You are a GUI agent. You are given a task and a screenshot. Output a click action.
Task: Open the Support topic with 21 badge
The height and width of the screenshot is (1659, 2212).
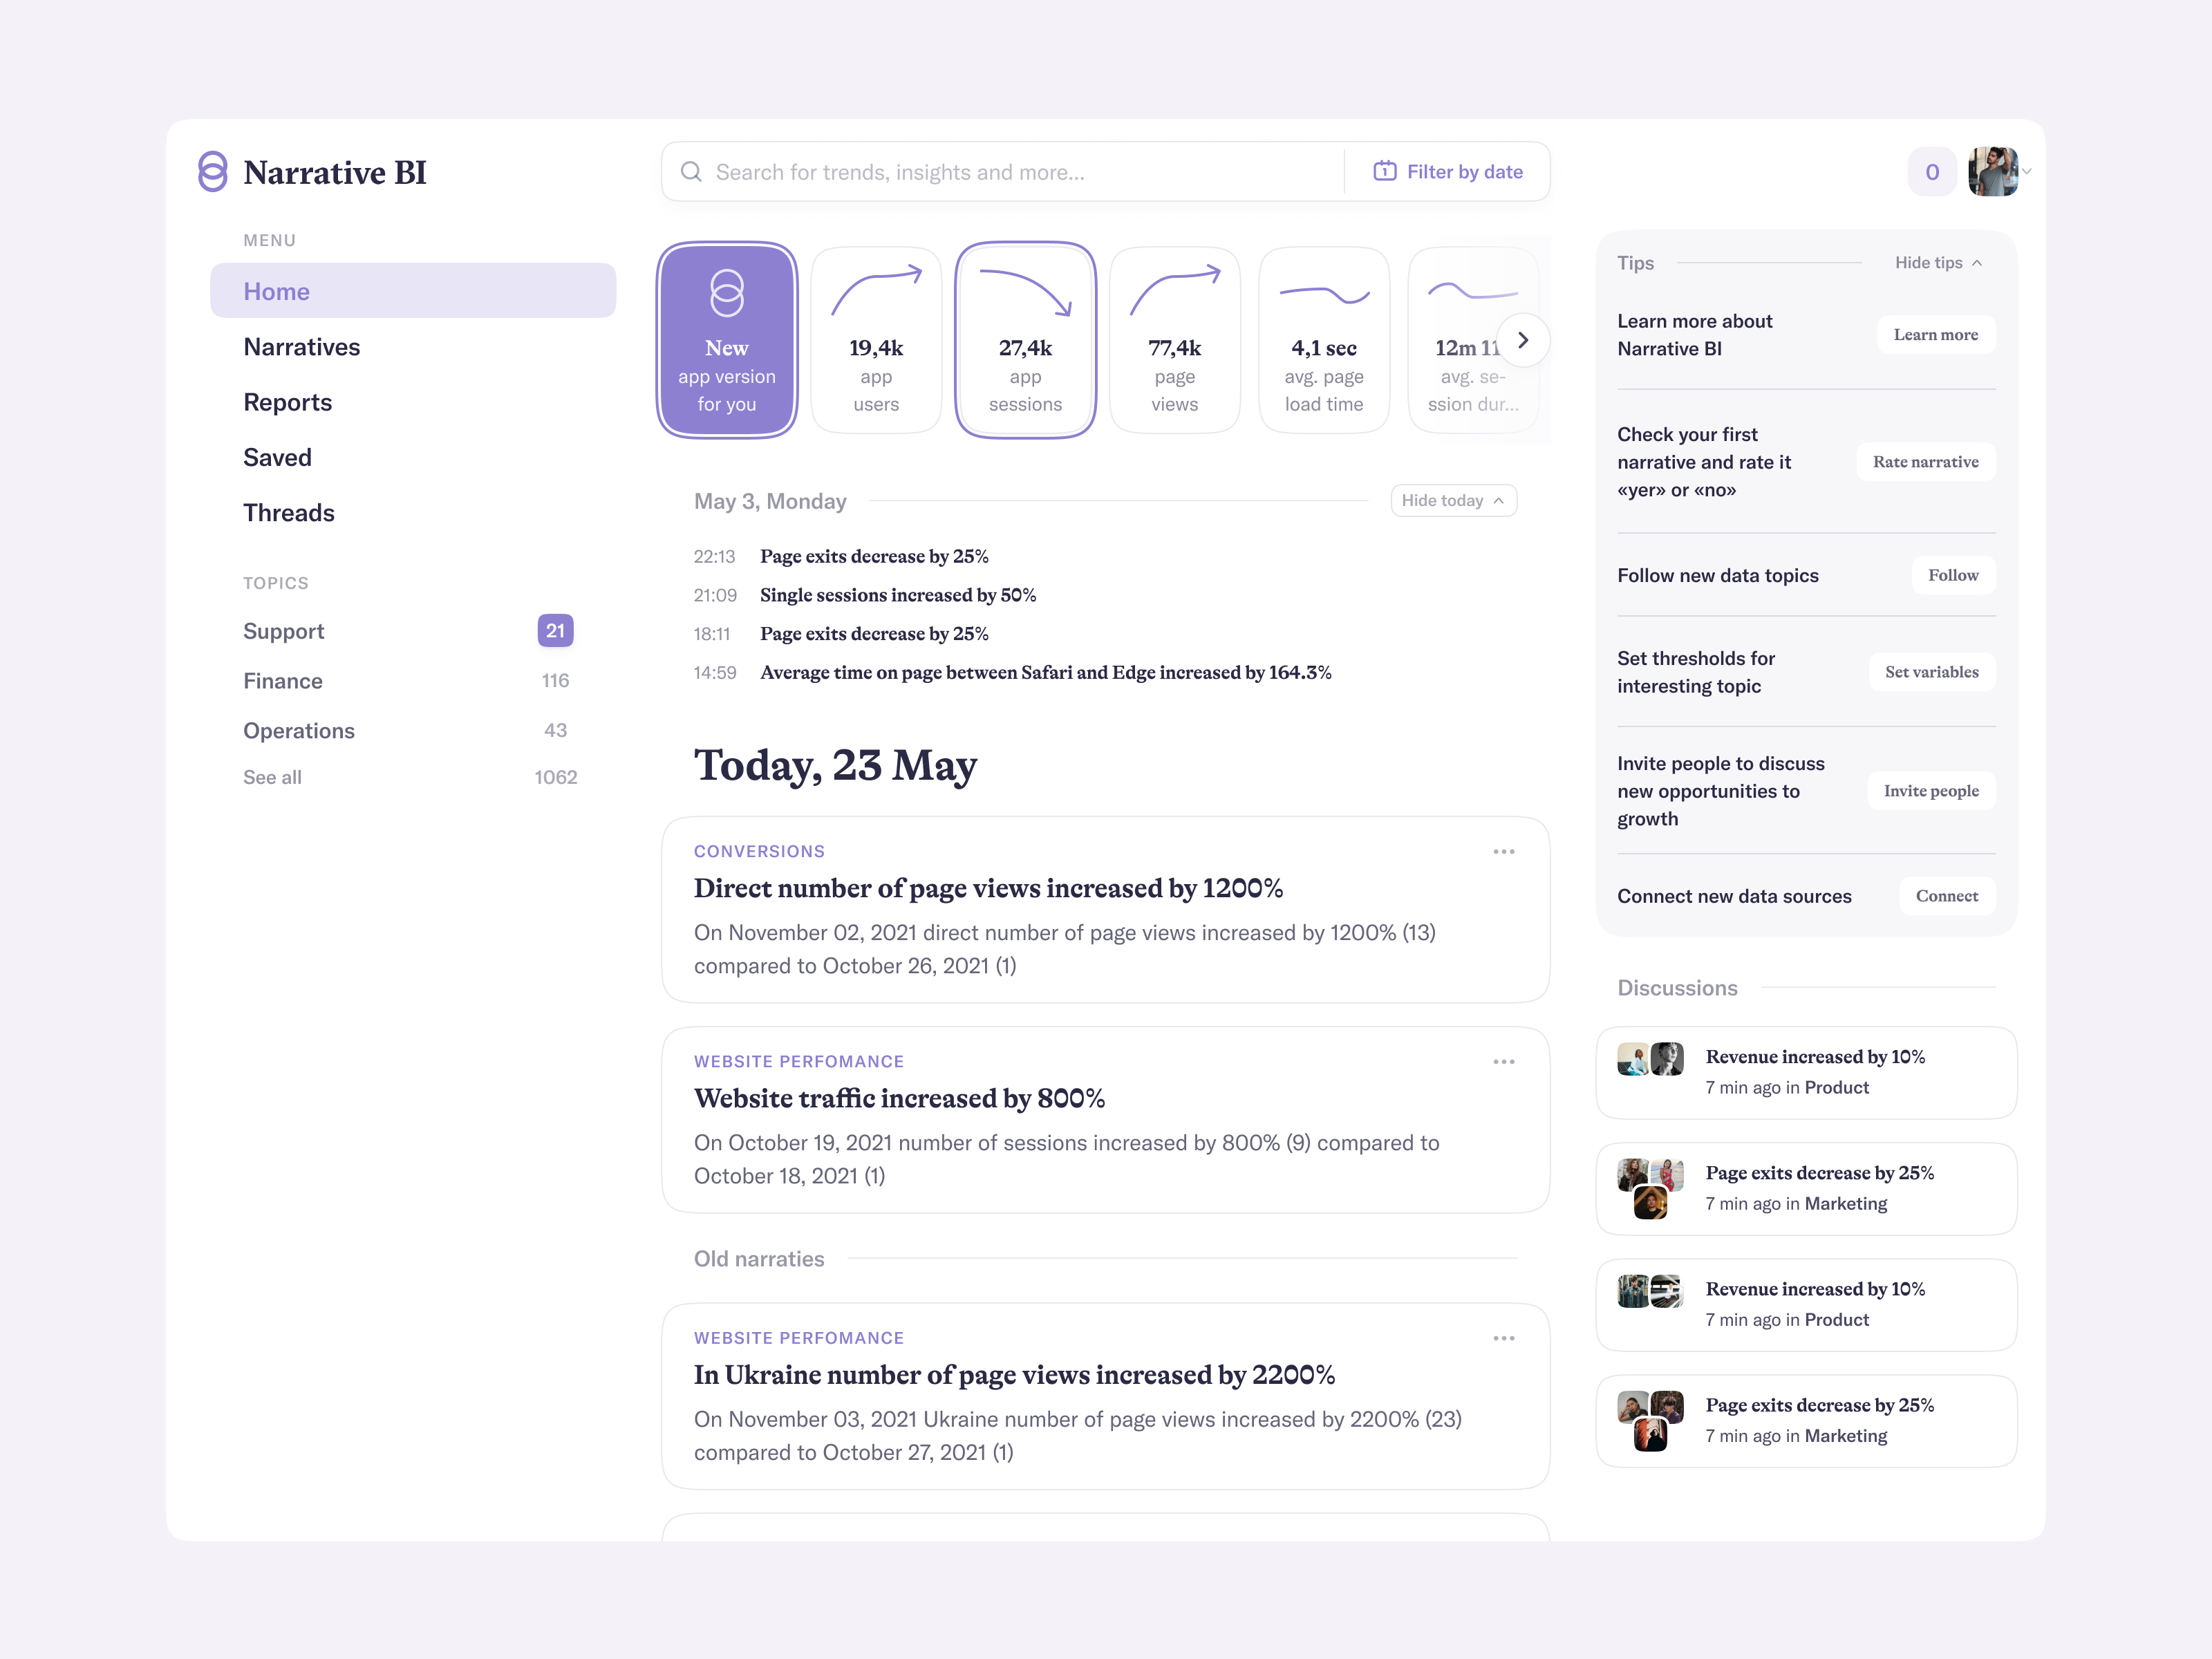click(x=284, y=631)
